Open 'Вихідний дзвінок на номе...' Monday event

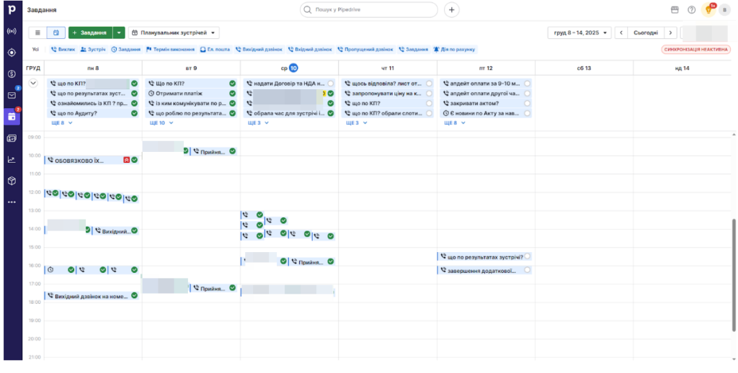(92, 296)
